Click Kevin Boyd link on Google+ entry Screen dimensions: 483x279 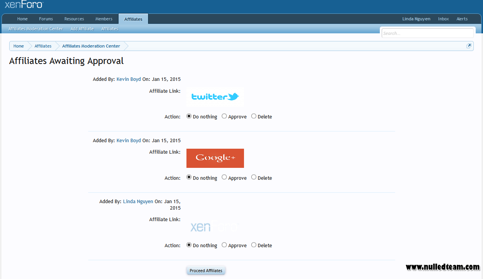click(x=129, y=141)
